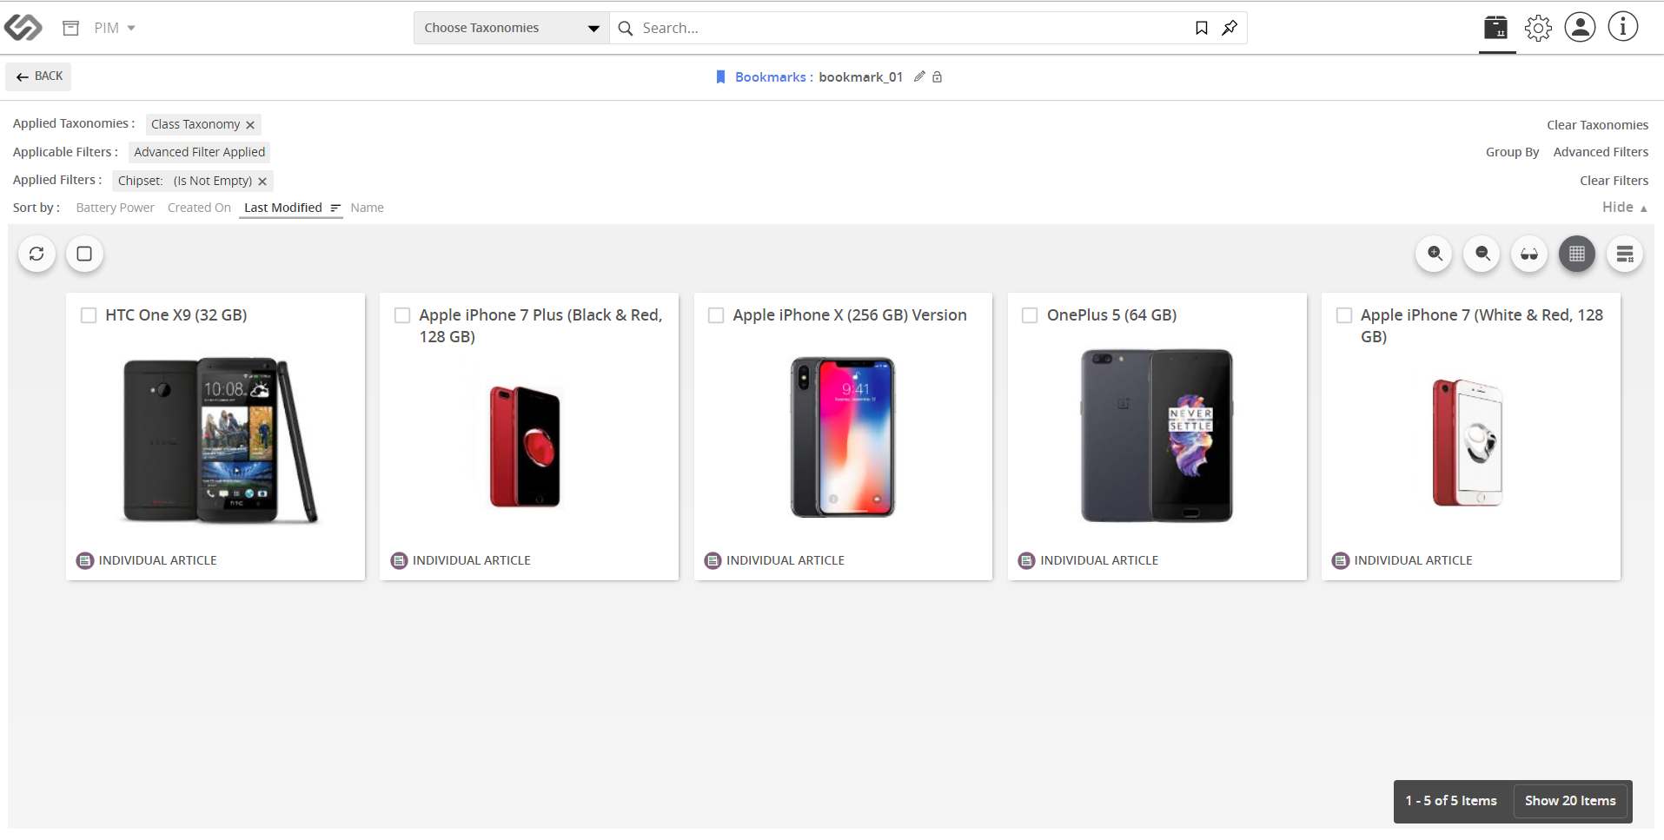This screenshot has width=1664, height=840.
Task: Sort by Battery Power
Action: tap(116, 208)
